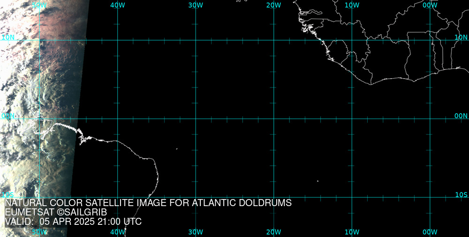Click the '00W' longitude label in the bottom row
Image resolution: width=469 pixels, height=237 pixels.
tap(430, 232)
